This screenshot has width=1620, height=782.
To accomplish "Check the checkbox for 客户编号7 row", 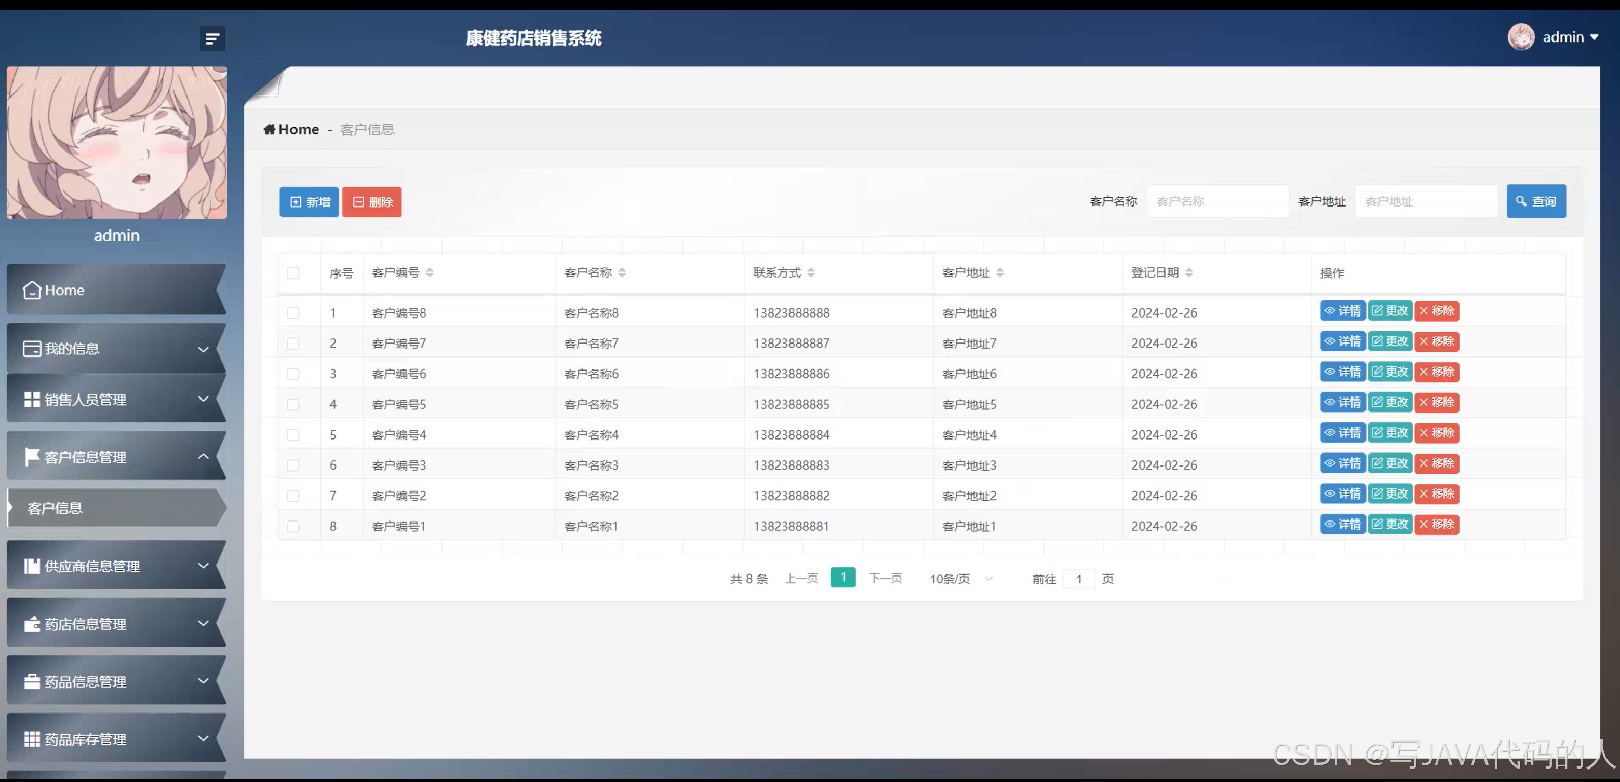I will 293,344.
